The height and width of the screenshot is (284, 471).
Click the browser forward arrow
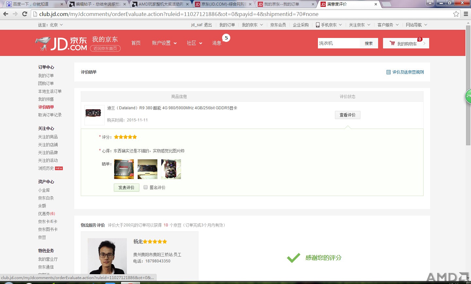15,14
